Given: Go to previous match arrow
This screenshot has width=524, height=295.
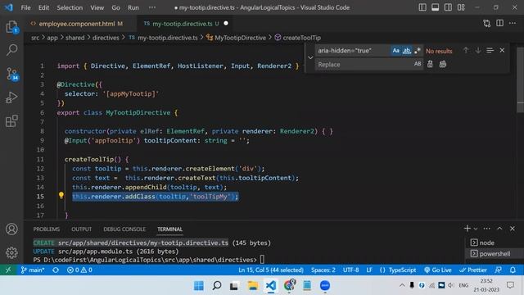Looking at the screenshot, I should (x=466, y=51).
